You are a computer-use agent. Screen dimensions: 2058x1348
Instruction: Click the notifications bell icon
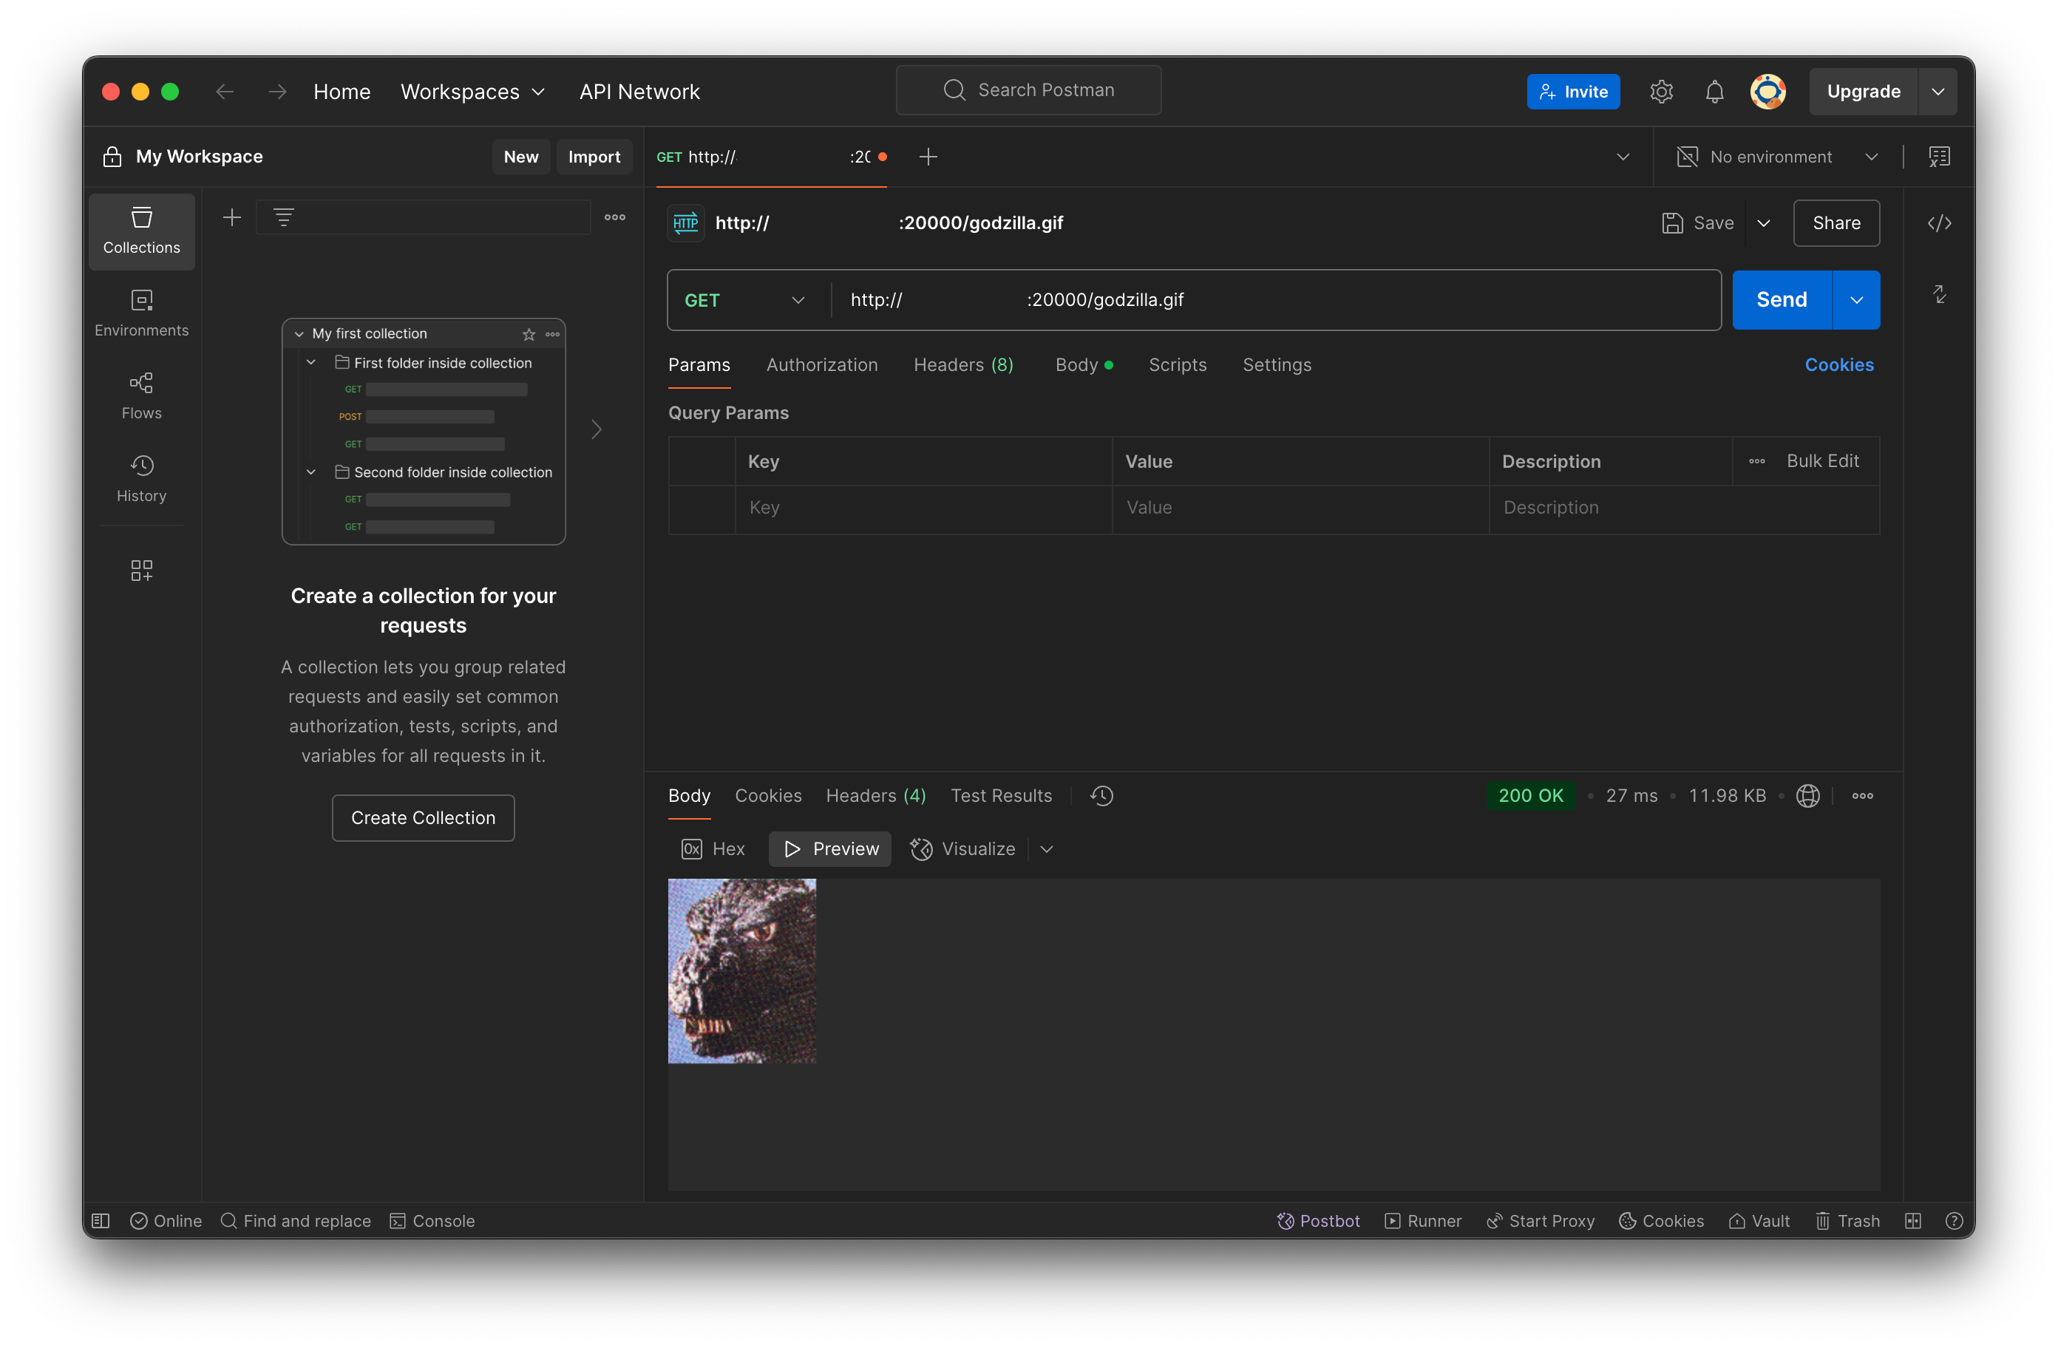1714,92
